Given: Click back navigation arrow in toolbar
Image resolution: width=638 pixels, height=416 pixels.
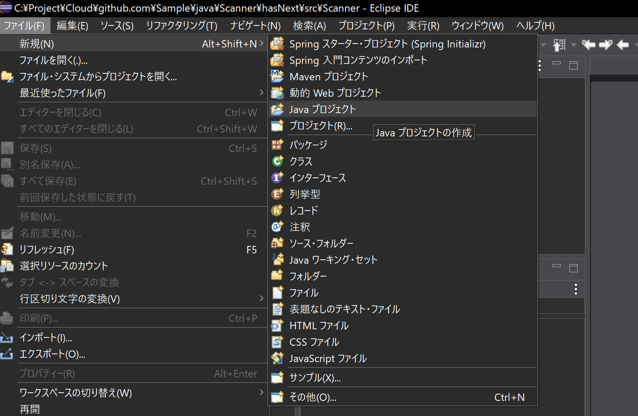Looking at the screenshot, I should click(x=623, y=45).
